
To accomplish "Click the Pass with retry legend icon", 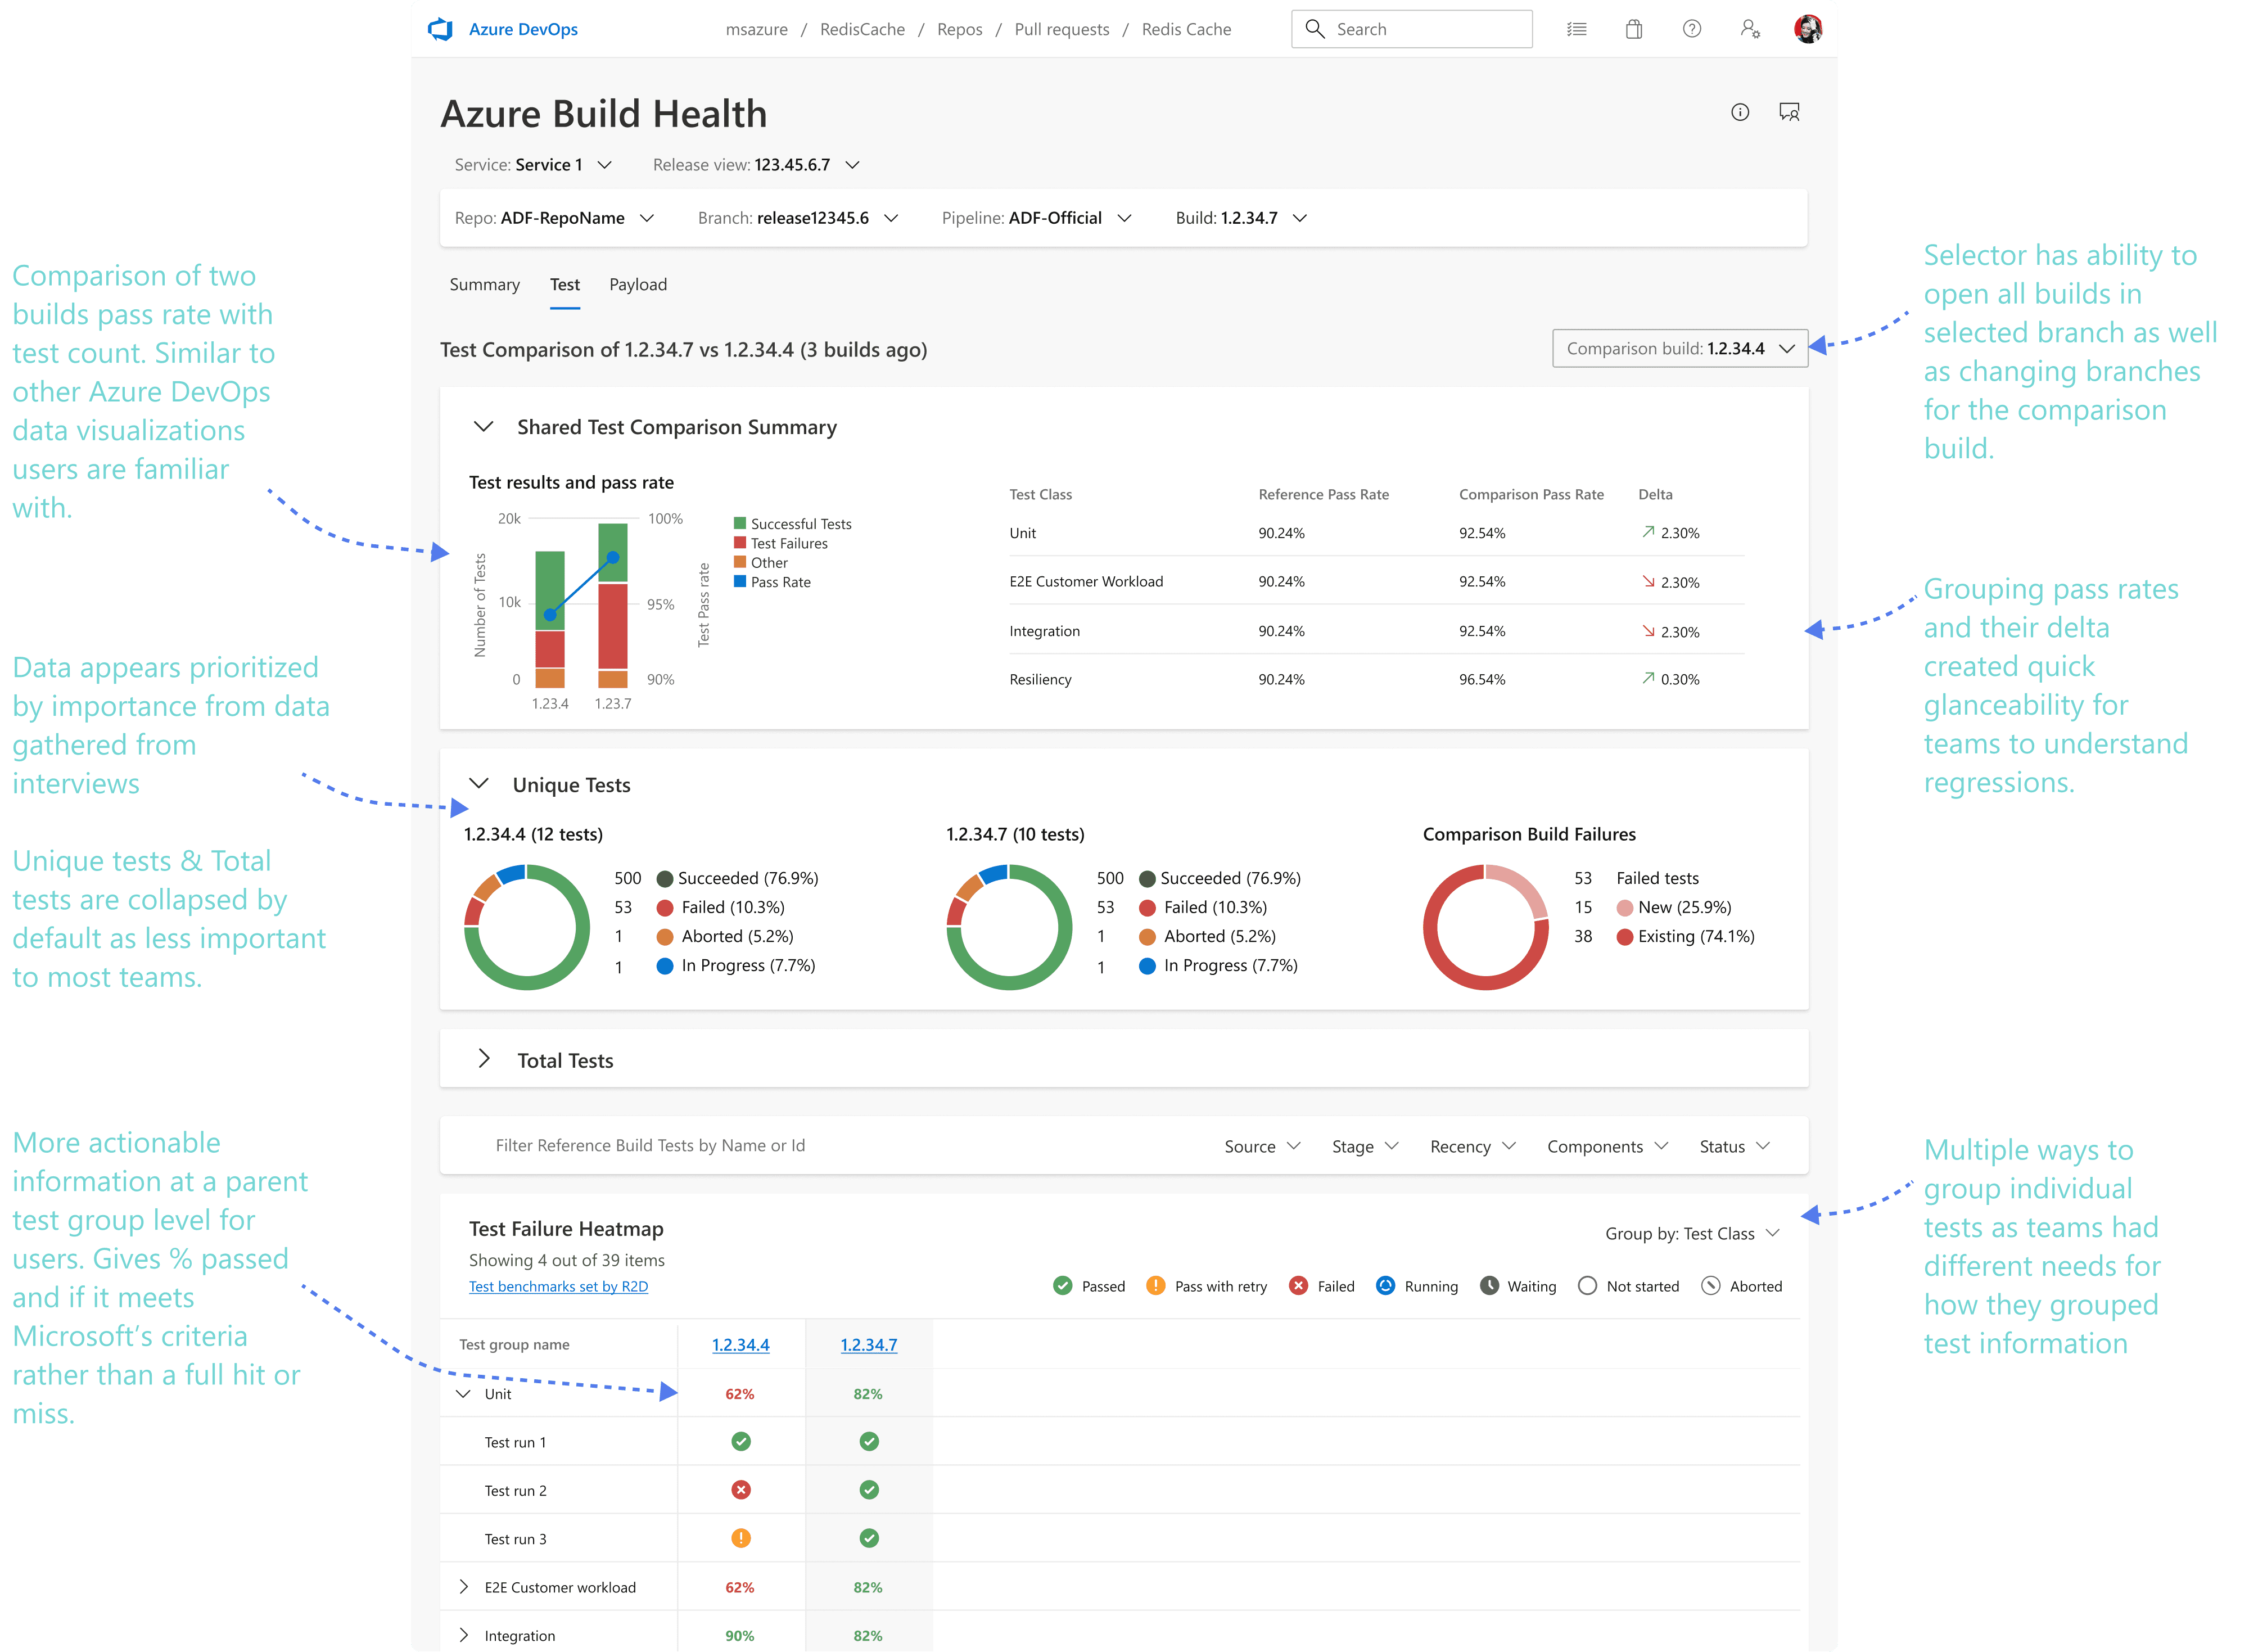I will click(1155, 1285).
